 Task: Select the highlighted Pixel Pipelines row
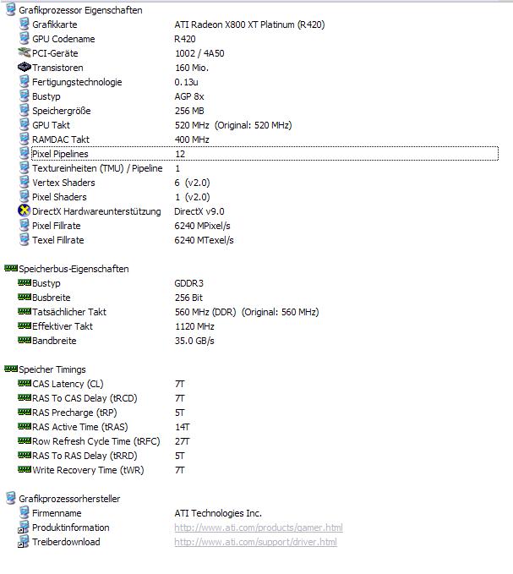265,154
